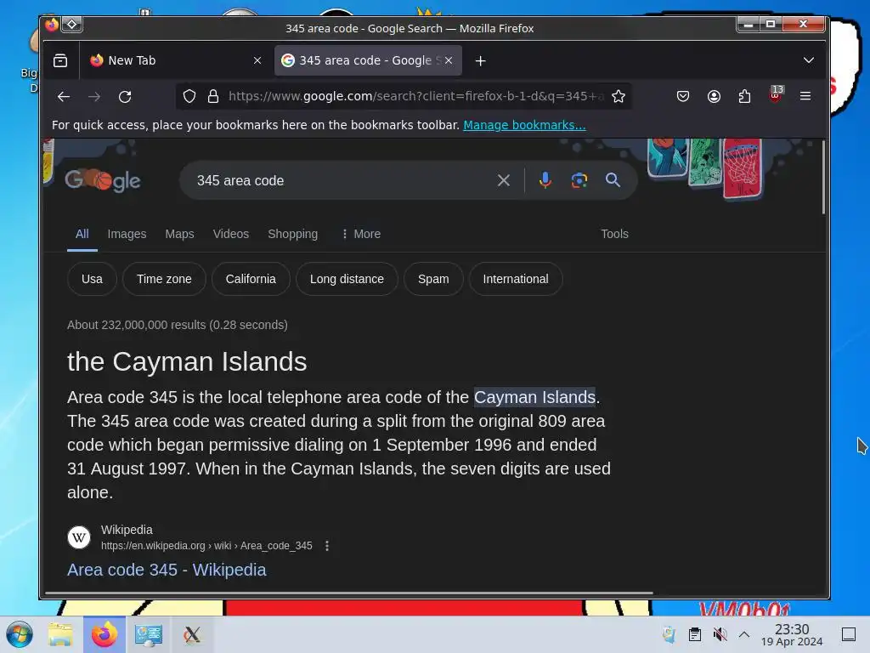Open a new tab with plus button
This screenshot has height=653, width=870.
click(481, 61)
